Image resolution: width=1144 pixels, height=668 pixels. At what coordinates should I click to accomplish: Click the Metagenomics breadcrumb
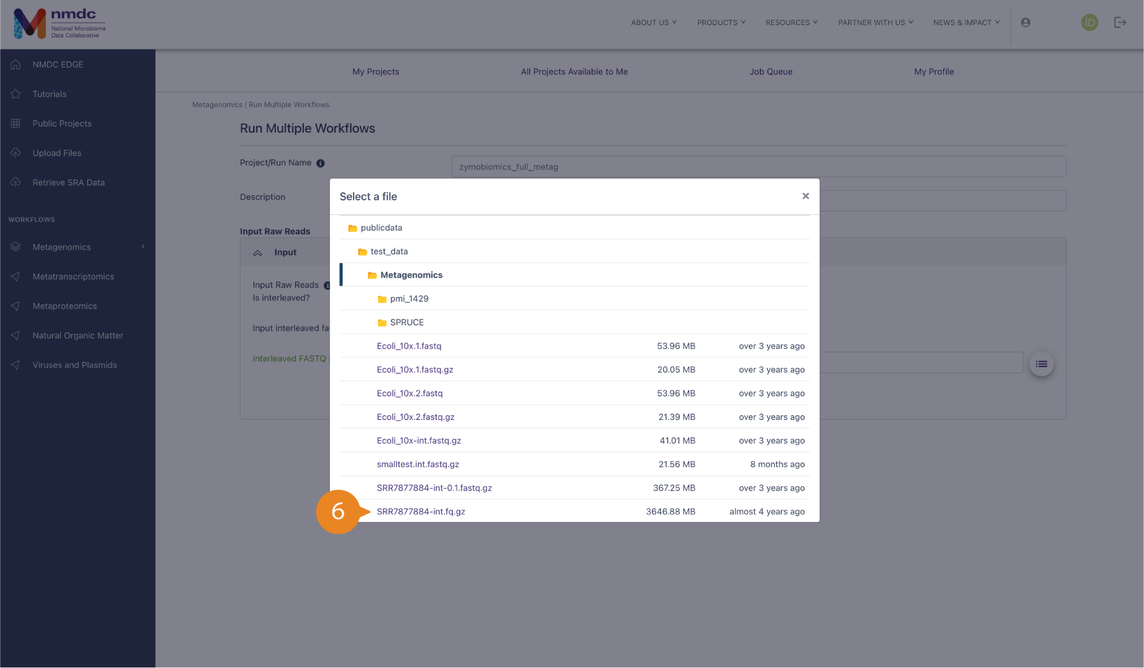[x=217, y=104]
